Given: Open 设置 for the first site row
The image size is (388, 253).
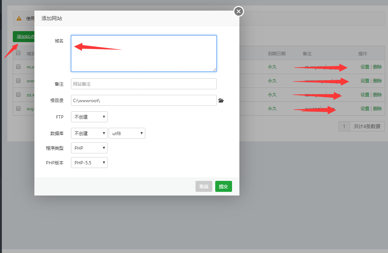Looking at the screenshot, I should [365, 67].
